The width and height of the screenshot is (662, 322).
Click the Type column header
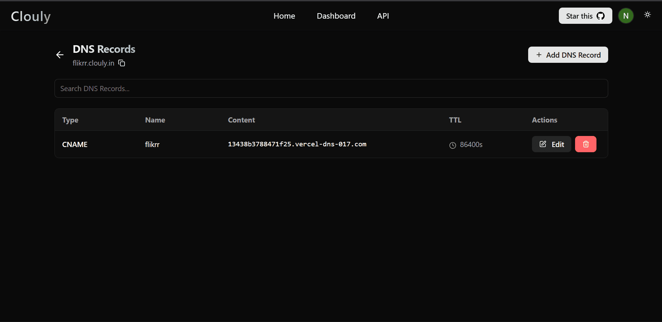click(70, 120)
